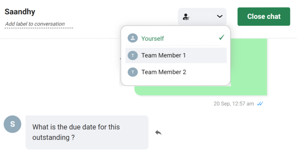Click the agent assignment person icon
This screenshot has height=153, width=297.
[186, 17]
